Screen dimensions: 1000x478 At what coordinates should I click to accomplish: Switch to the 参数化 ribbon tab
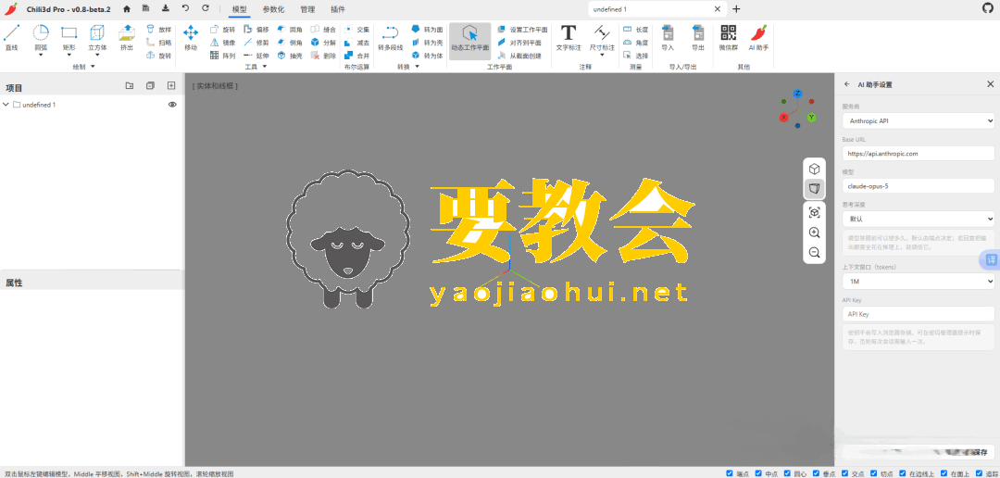(273, 9)
